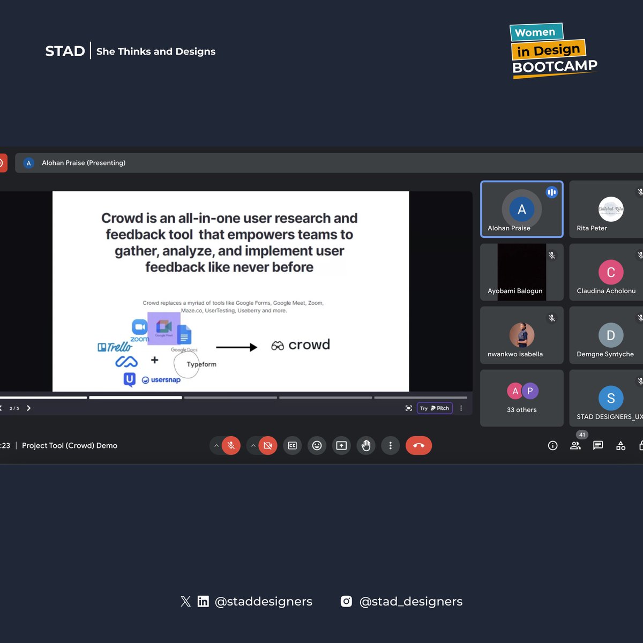Open the activities panel
643x643 pixels.
click(x=620, y=445)
